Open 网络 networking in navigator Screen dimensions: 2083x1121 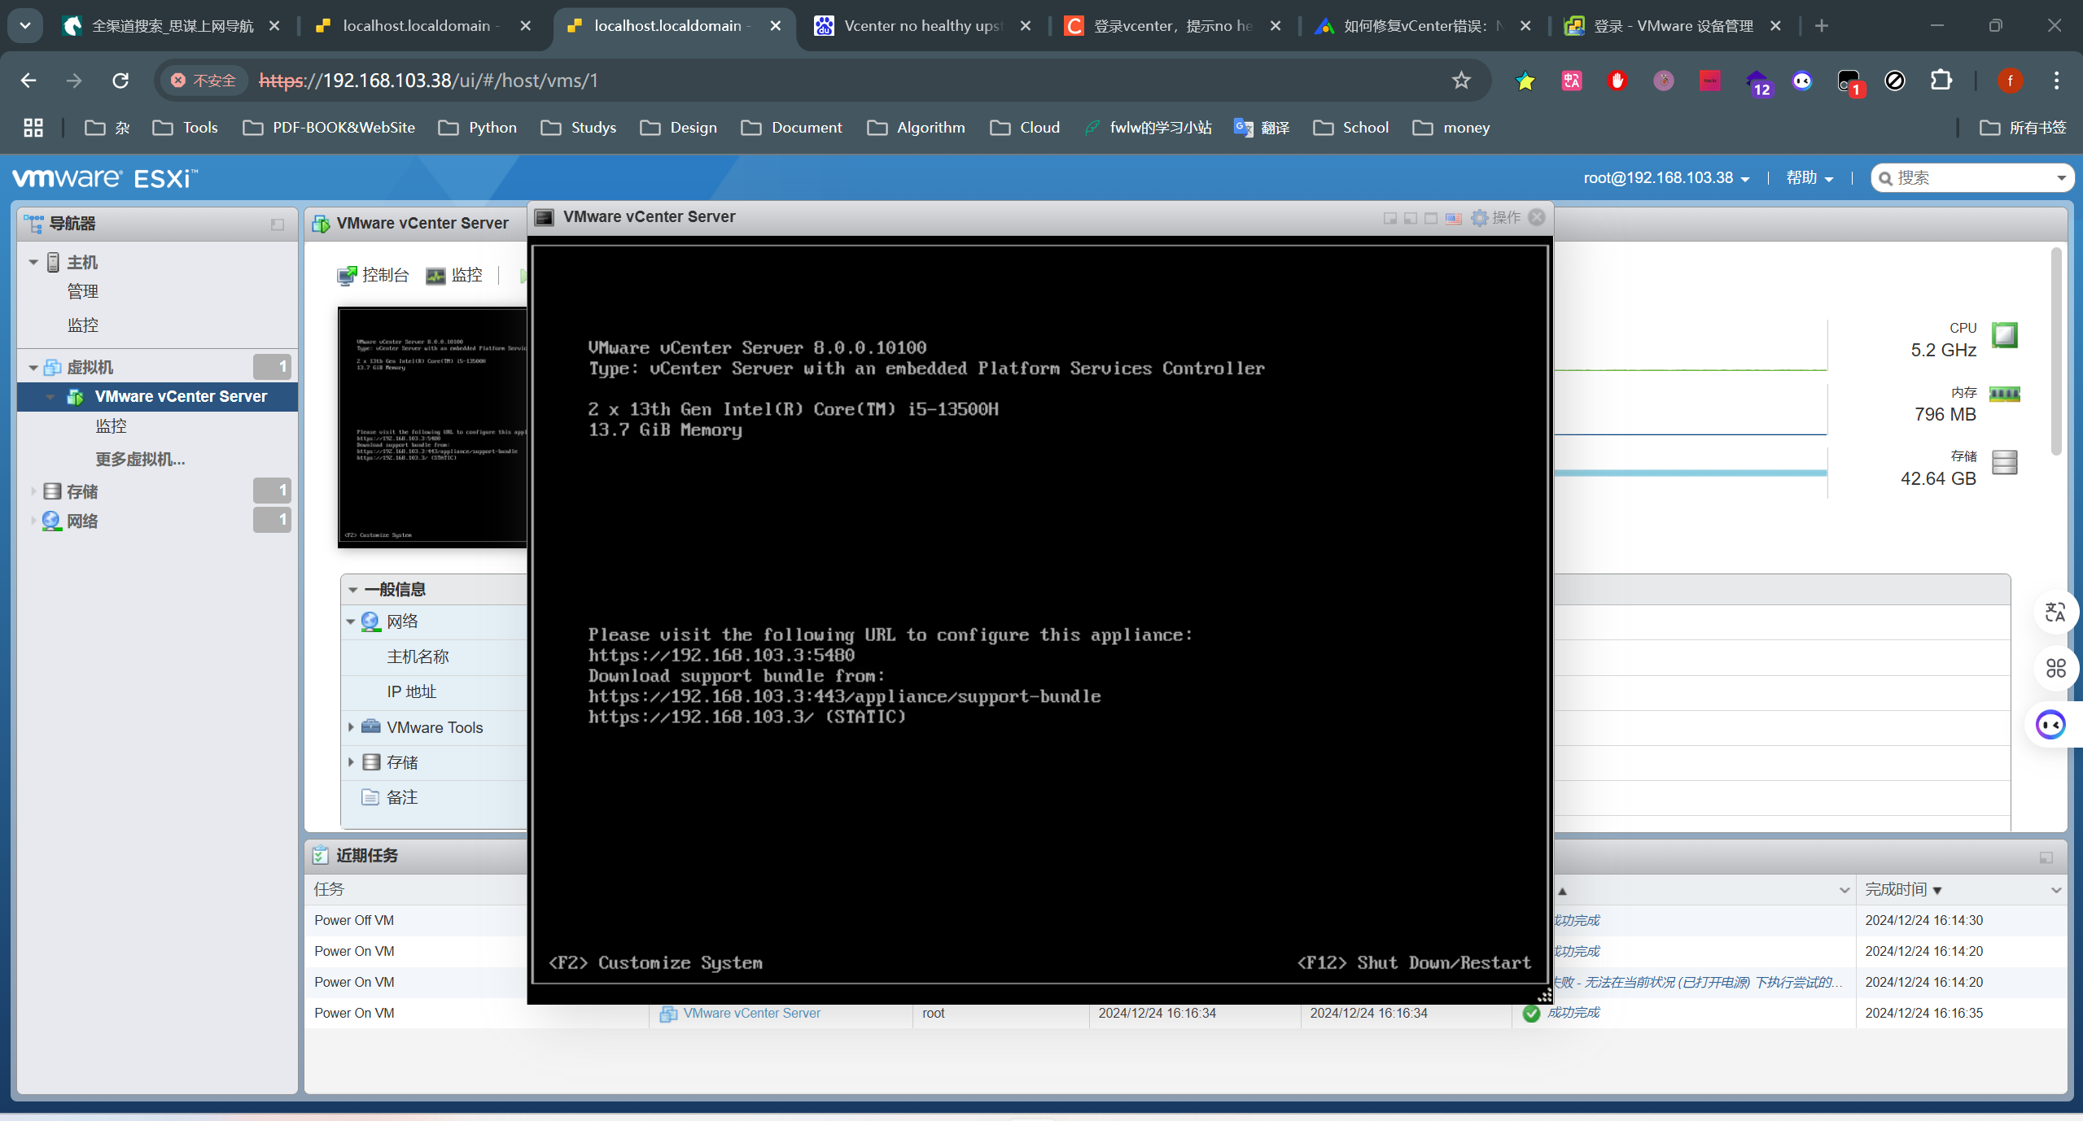tap(81, 521)
